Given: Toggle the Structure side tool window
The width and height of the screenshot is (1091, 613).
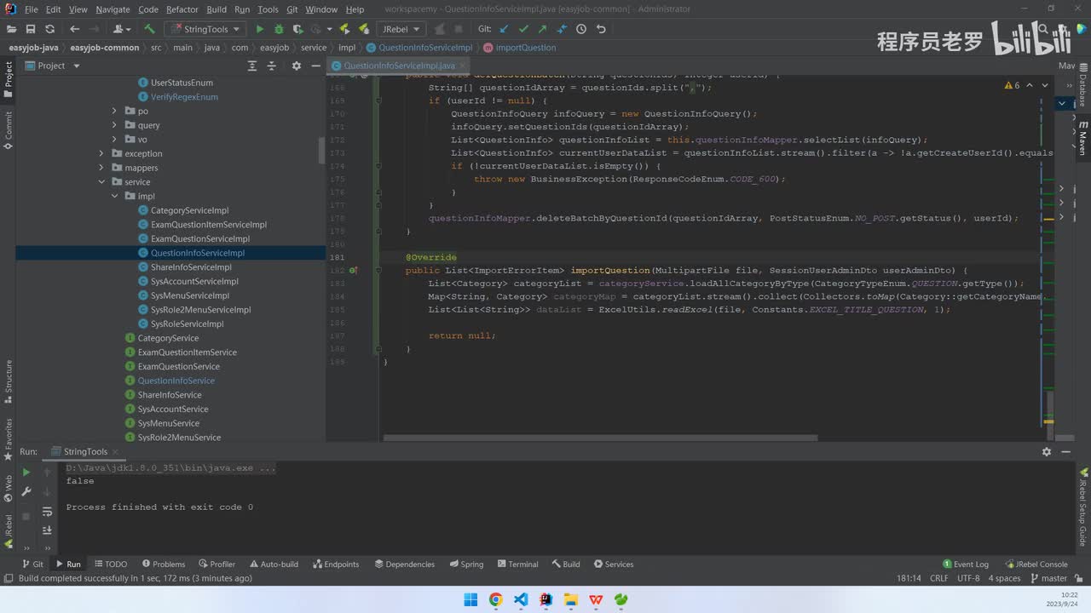Looking at the screenshot, I should [9, 381].
